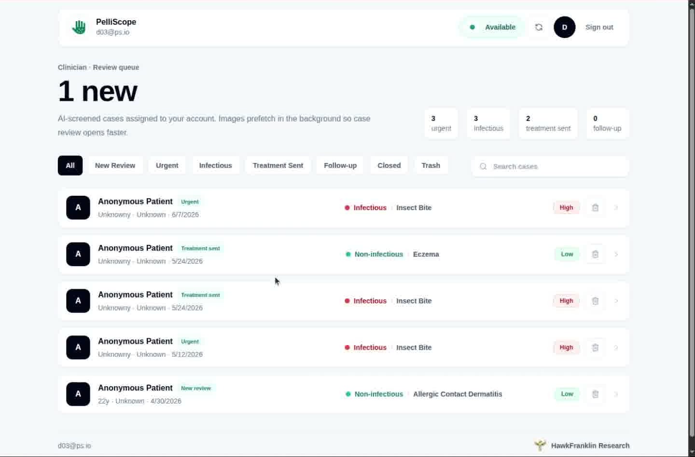The image size is (695, 457).
Task: Click the 1 new heading
Action: 98,91
